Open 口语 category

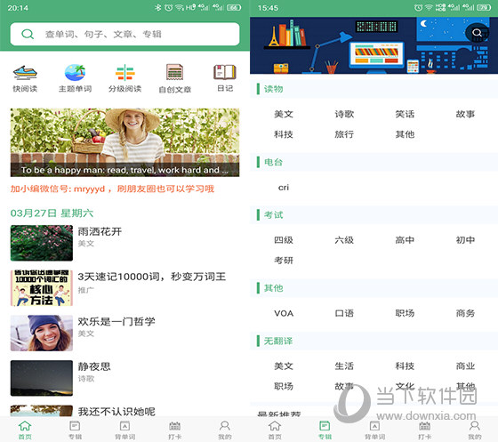[344, 313]
